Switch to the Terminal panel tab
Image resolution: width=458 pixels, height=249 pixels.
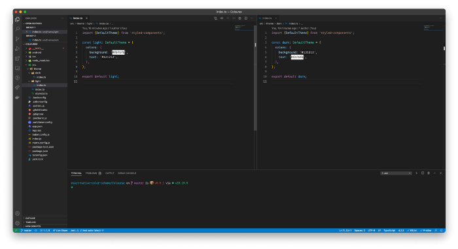coord(77,173)
